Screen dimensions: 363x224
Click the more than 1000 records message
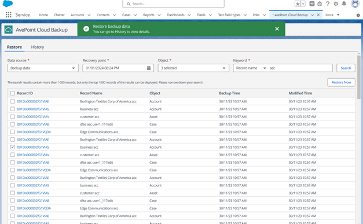[x=105, y=82]
